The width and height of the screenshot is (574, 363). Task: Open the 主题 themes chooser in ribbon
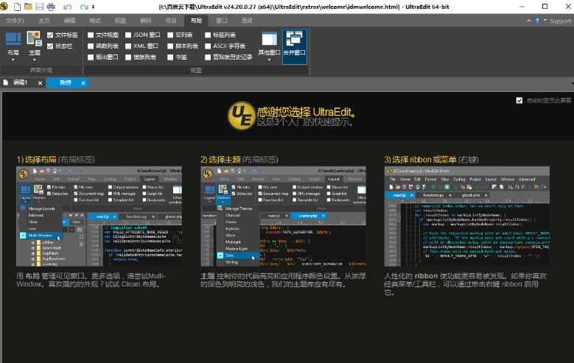pos(35,46)
